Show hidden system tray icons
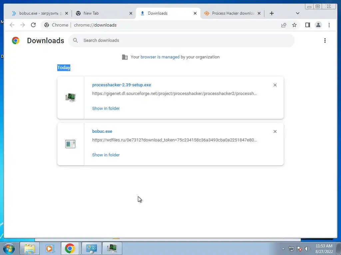This screenshot has width=341, height=255. [283, 249]
